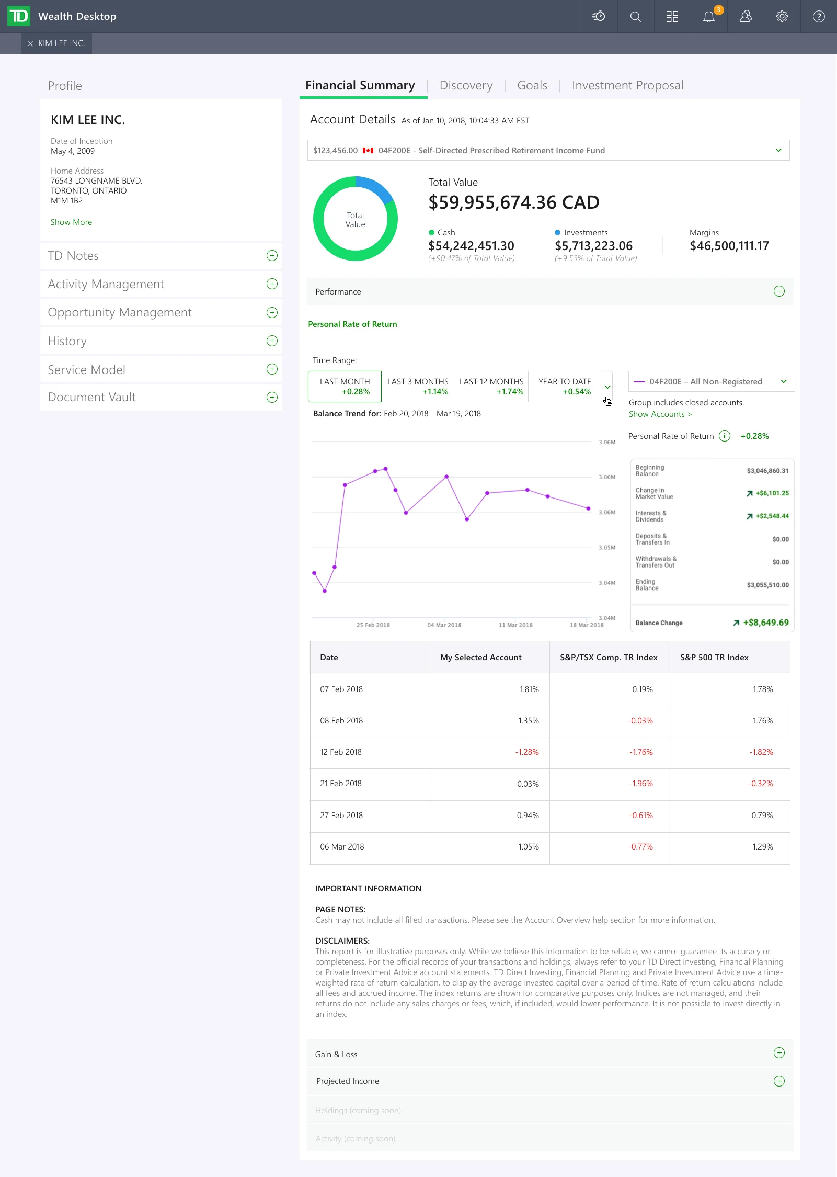This screenshot has width=837, height=1177.
Task: Collapse the Performance section
Action: tap(779, 291)
